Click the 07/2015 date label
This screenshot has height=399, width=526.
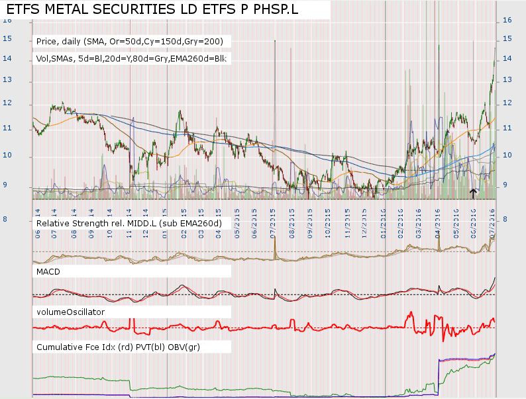(x=272, y=224)
